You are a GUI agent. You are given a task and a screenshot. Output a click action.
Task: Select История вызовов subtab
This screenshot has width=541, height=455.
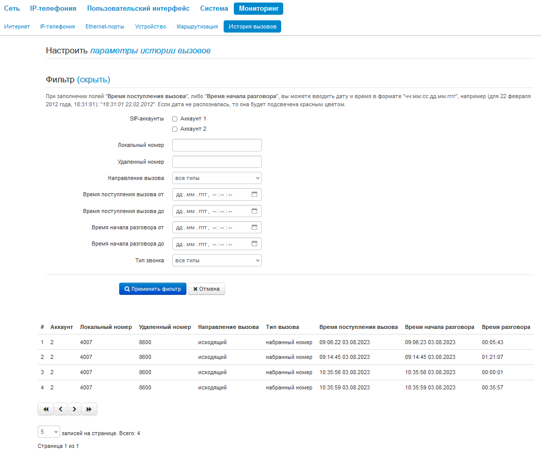point(252,26)
